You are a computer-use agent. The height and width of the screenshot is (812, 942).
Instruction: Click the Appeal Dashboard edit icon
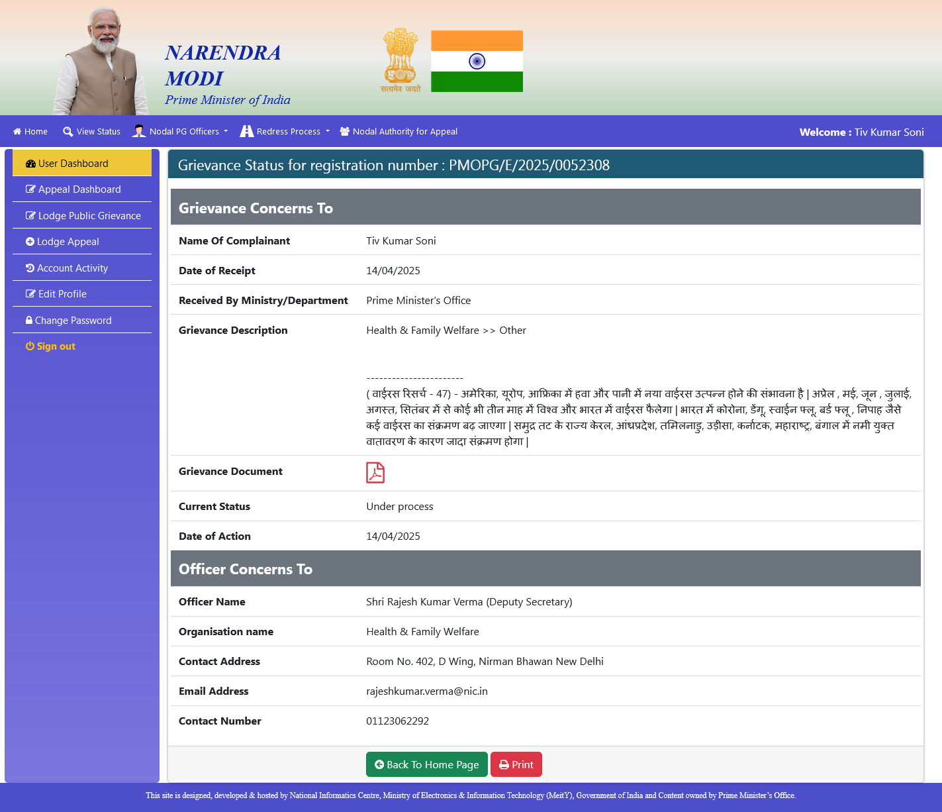tap(30, 189)
